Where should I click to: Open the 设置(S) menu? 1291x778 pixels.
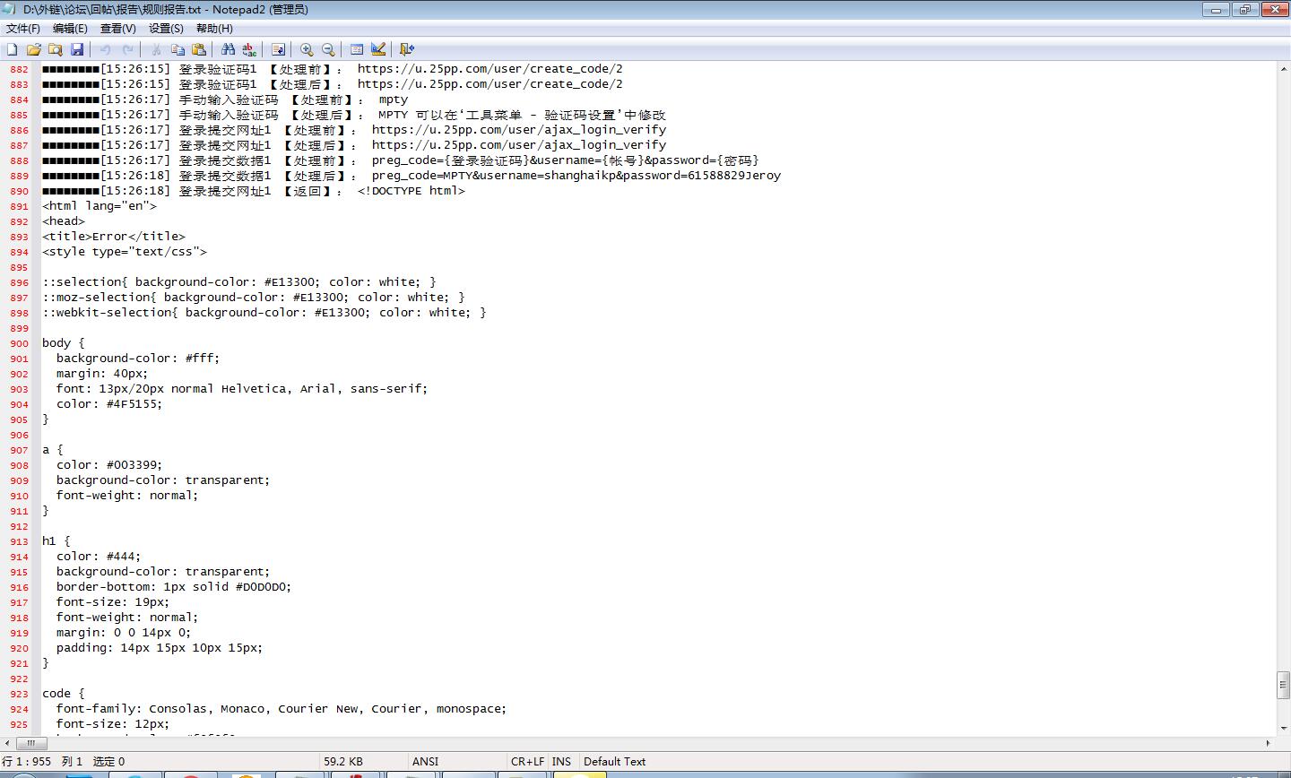[x=166, y=28]
